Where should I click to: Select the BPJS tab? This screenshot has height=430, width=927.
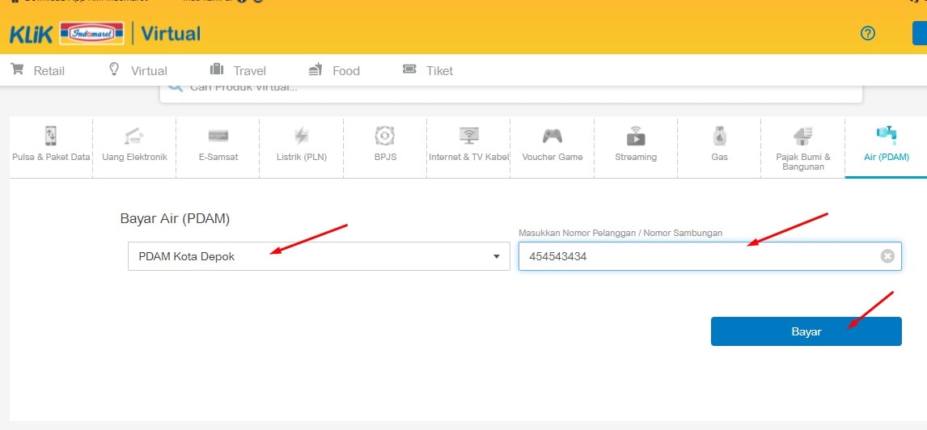point(385,148)
